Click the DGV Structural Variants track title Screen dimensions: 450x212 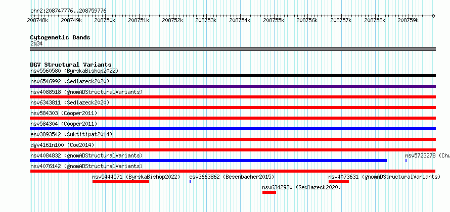[71, 65]
